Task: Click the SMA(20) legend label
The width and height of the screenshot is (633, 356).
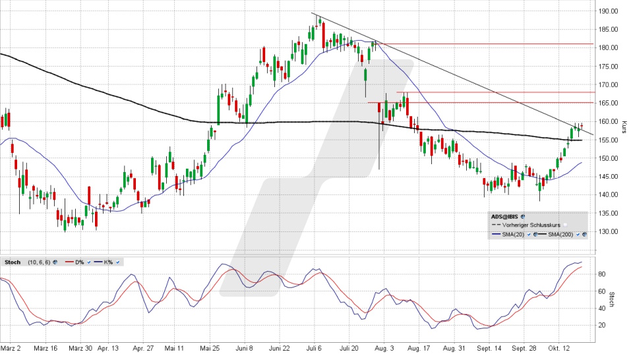Action: coord(513,234)
